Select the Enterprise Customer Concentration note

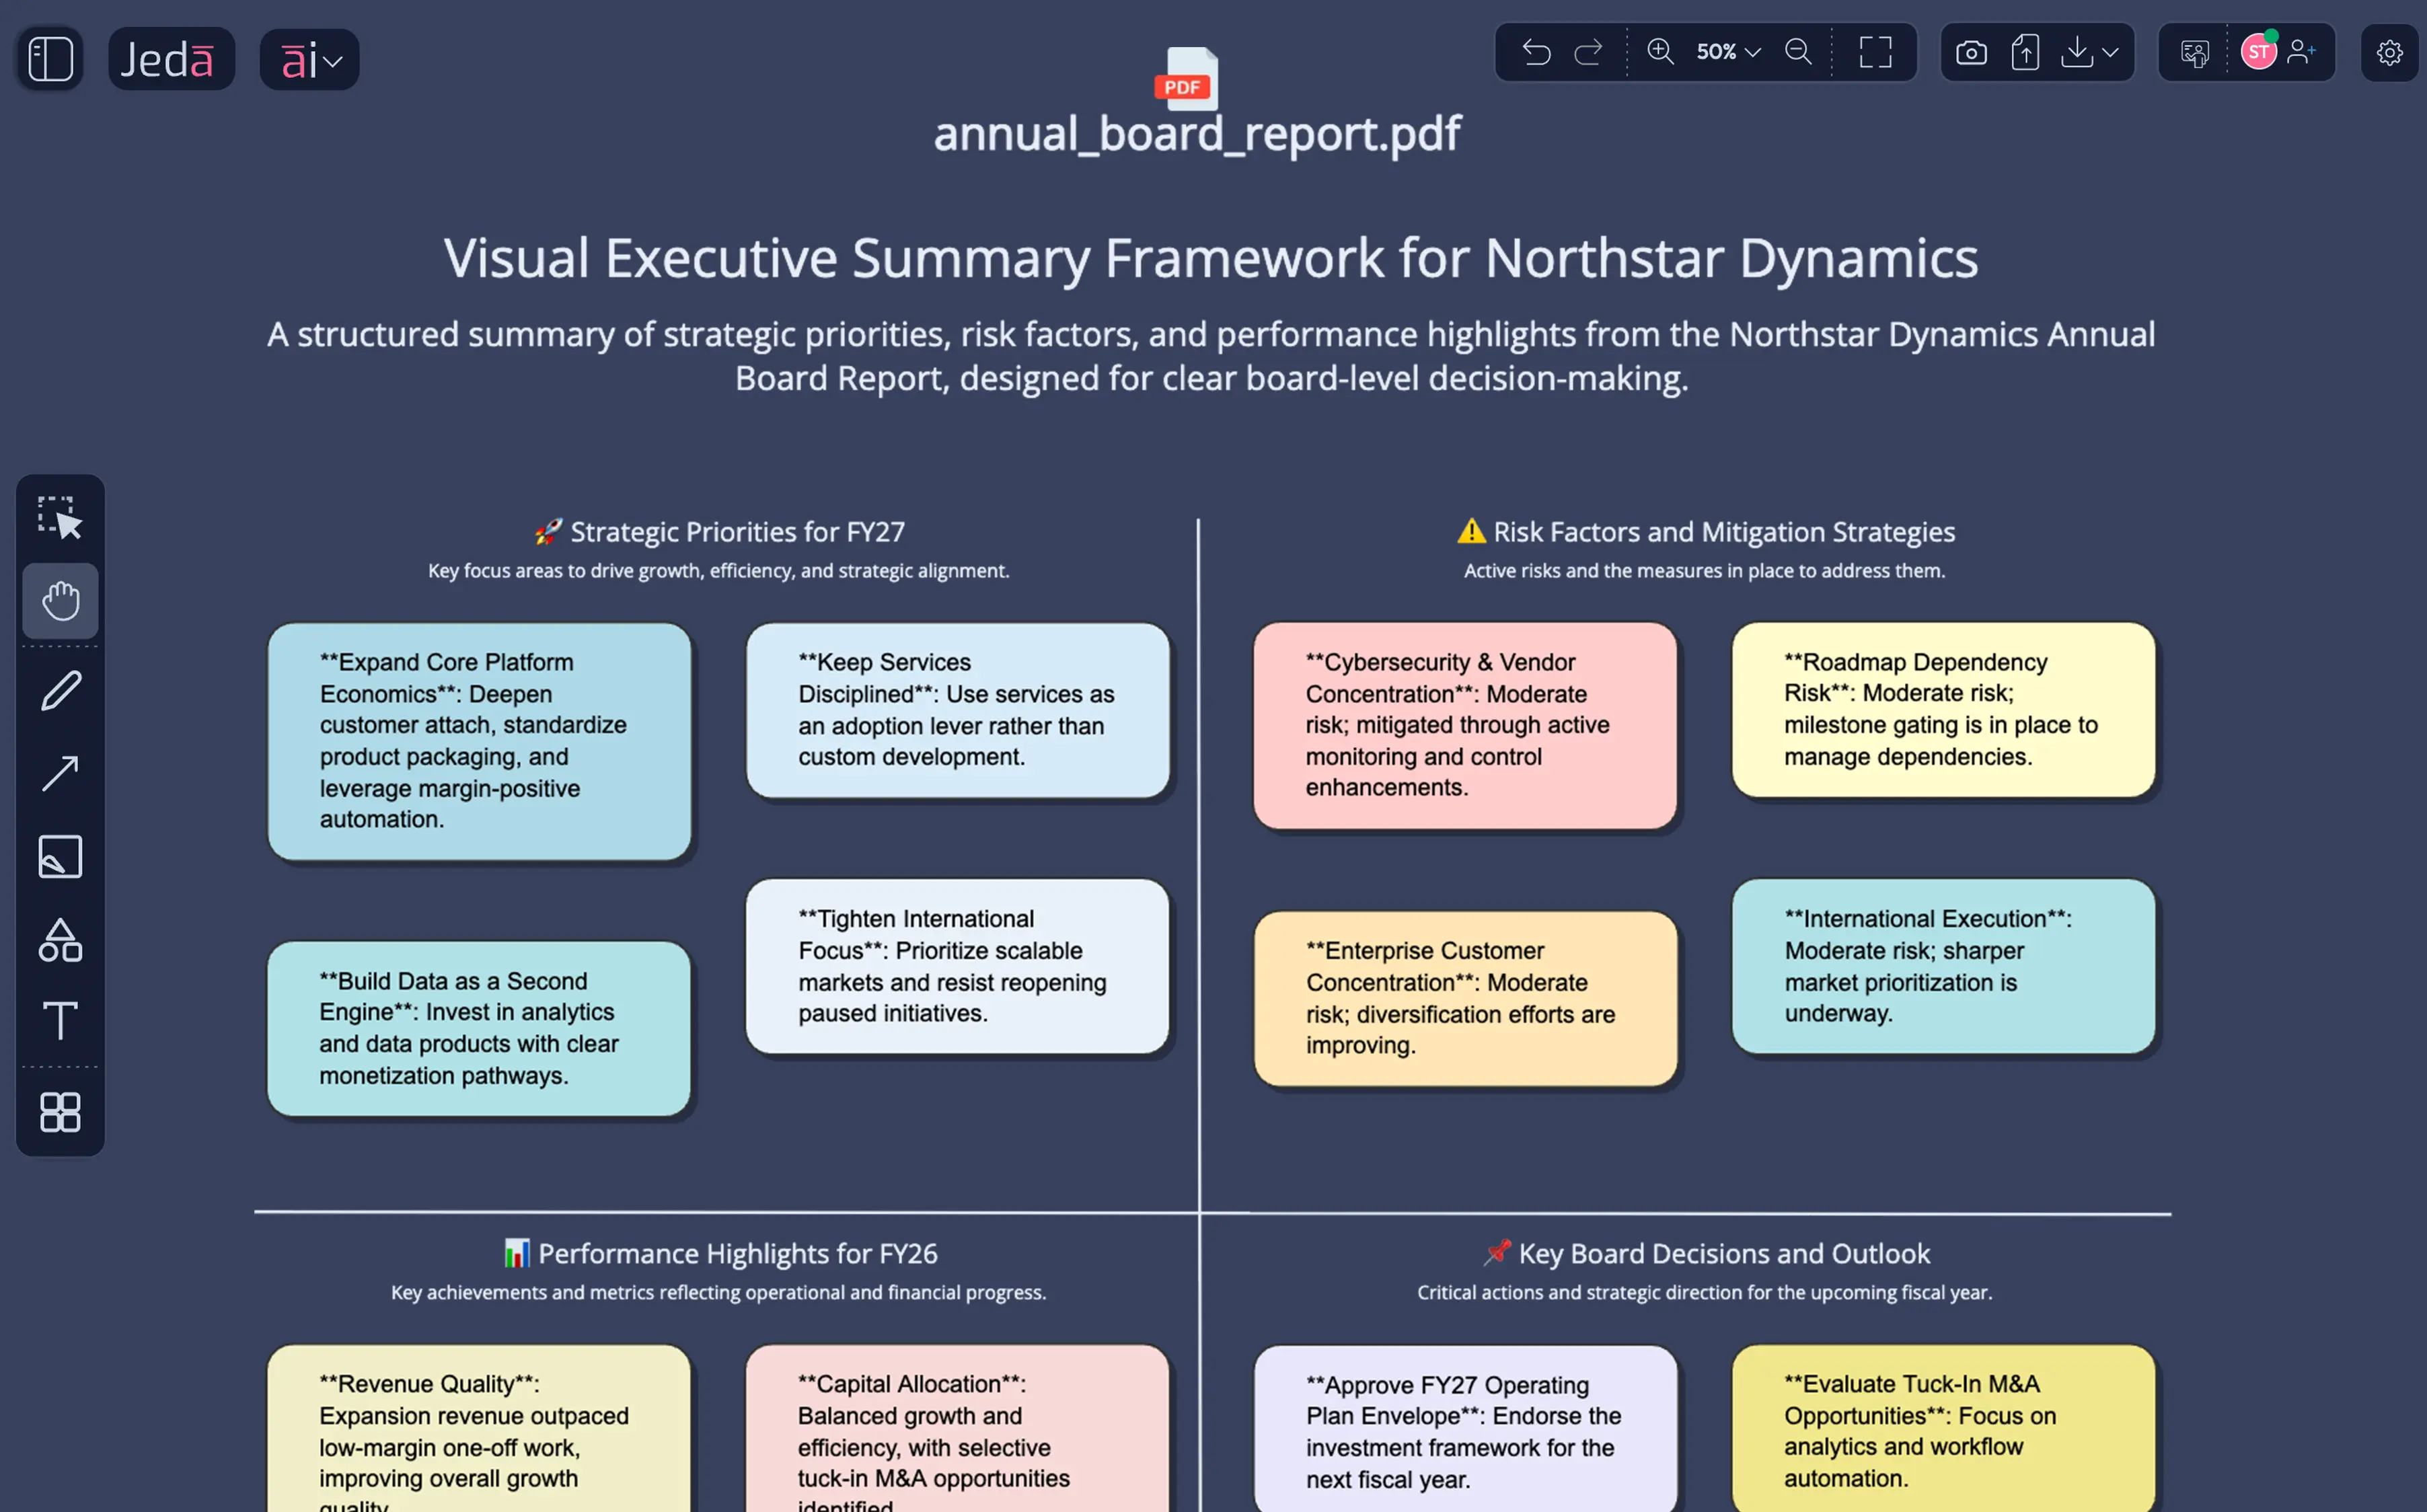pos(1465,998)
